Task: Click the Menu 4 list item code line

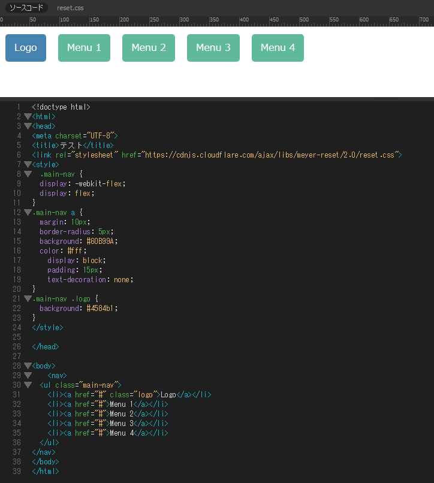Action: (x=108, y=433)
